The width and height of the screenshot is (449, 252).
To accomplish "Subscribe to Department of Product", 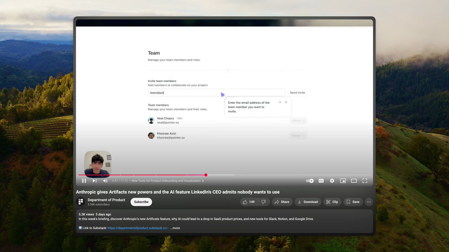I will click(141, 202).
